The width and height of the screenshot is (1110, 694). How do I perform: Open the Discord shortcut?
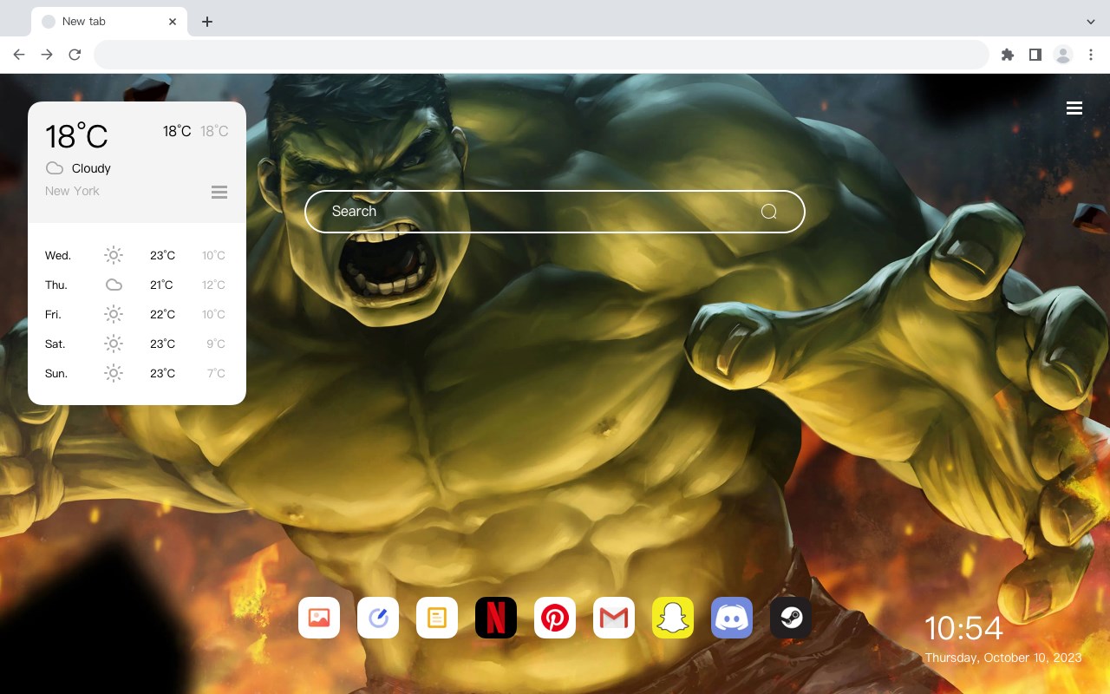coord(732,618)
